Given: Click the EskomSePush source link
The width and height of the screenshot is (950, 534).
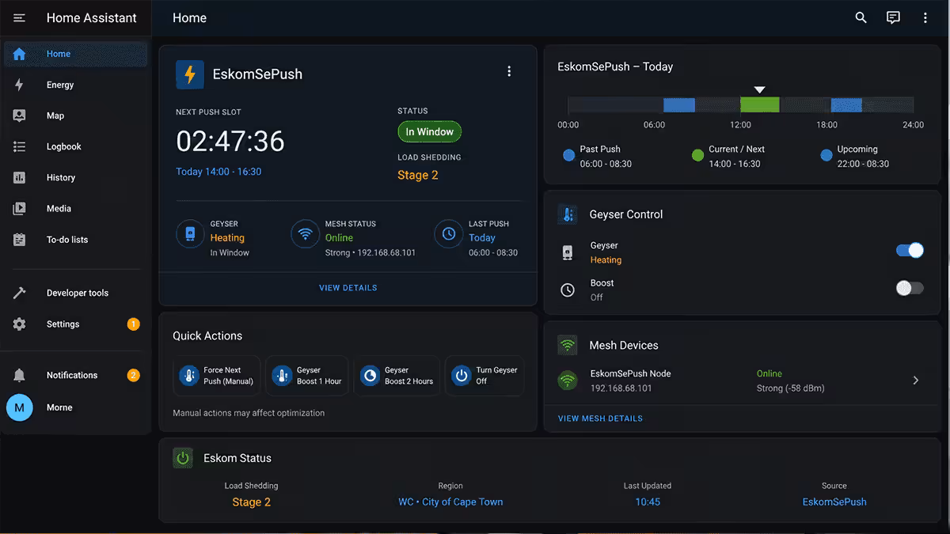Looking at the screenshot, I should click(834, 502).
